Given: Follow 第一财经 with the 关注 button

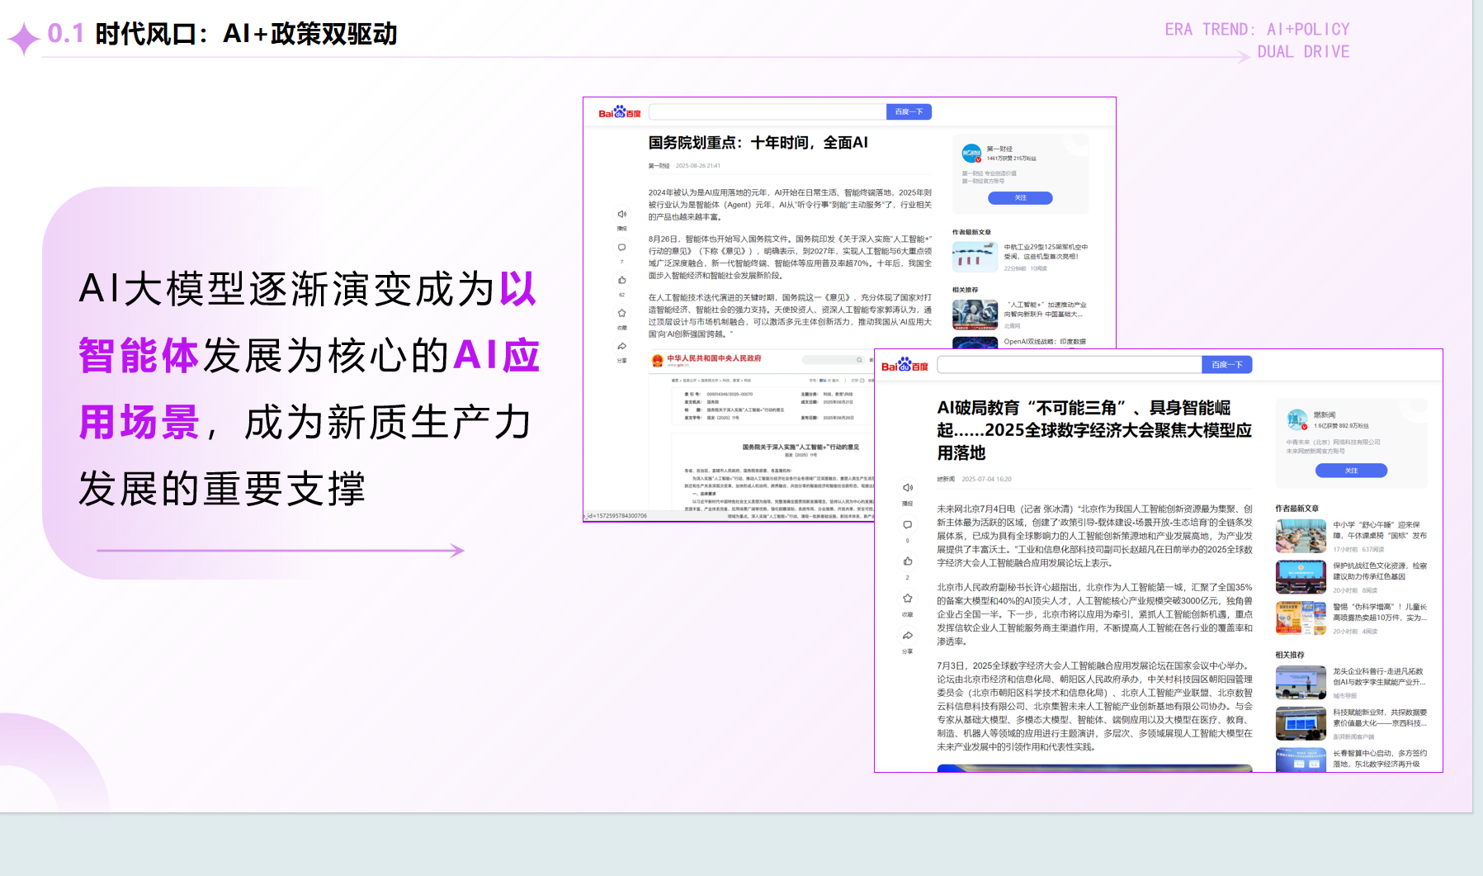Looking at the screenshot, I should point(1020,198).
